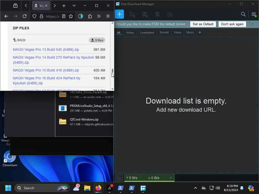Open the search in Free Download Manager
The image size is (259, 194).
click(x=243, y=14)
